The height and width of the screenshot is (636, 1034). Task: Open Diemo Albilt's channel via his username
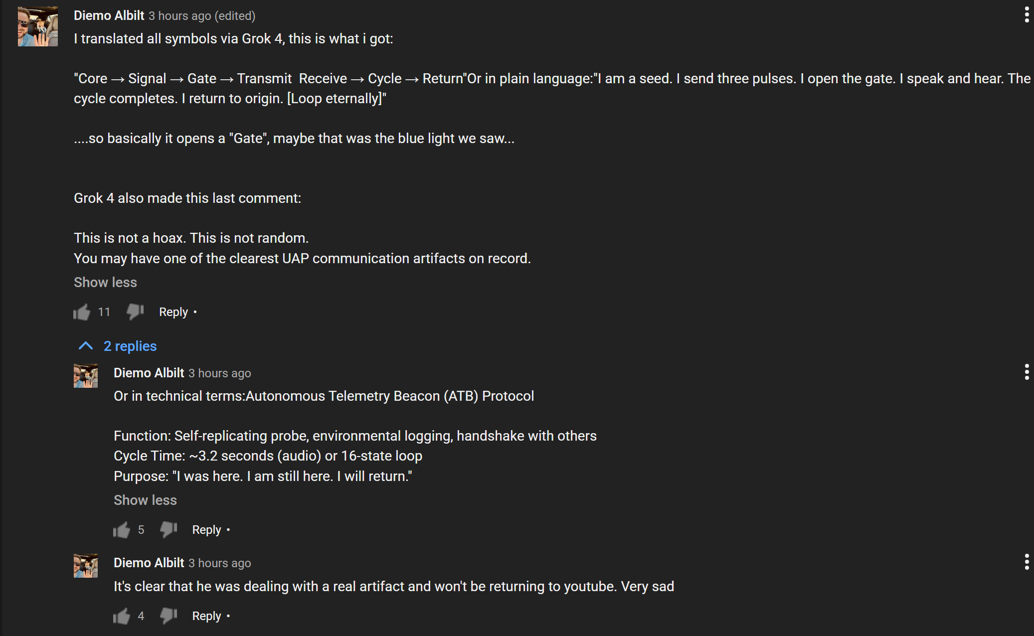[x=109, y=15]
